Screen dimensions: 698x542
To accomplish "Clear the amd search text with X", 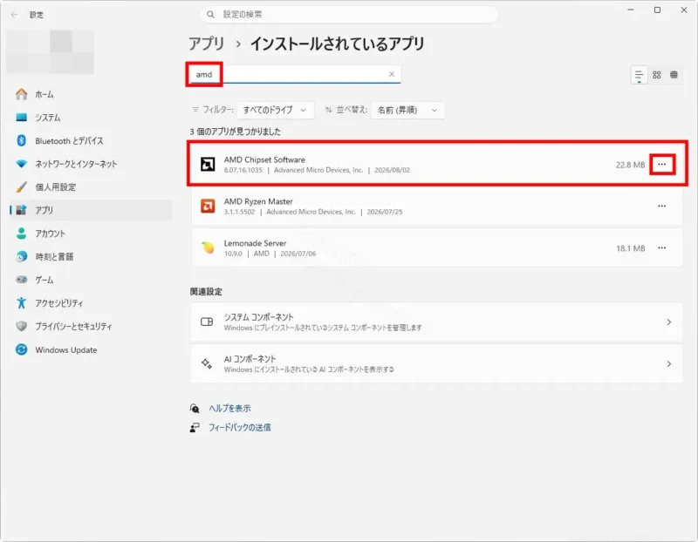I will coord(392,74).
